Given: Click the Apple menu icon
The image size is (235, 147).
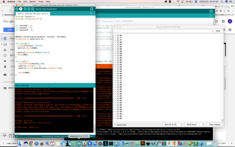Looking at the screenshot, I should [x=4, y=1].
